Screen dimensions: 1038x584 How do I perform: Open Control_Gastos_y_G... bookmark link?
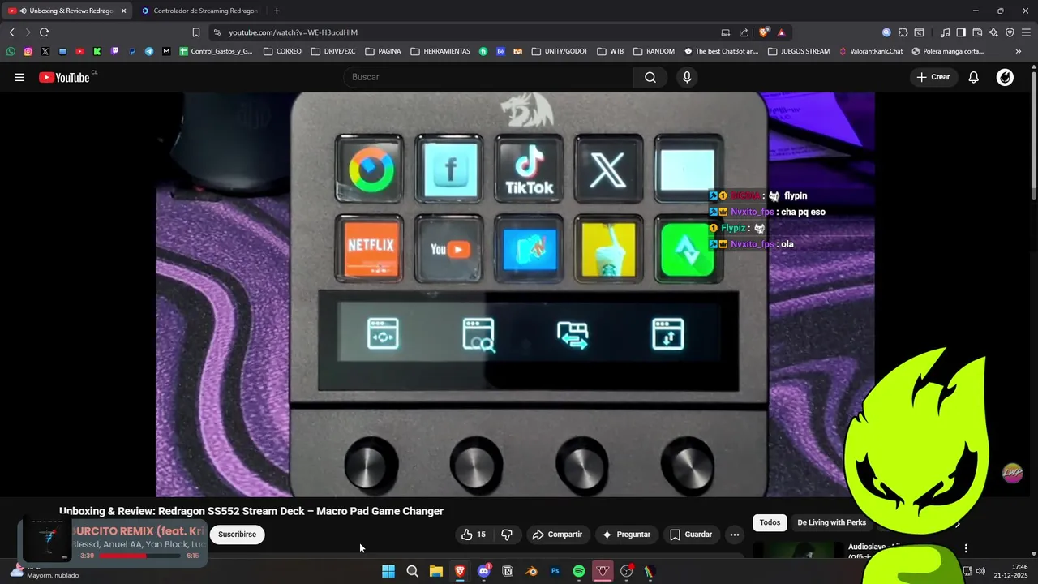(216, 51)
